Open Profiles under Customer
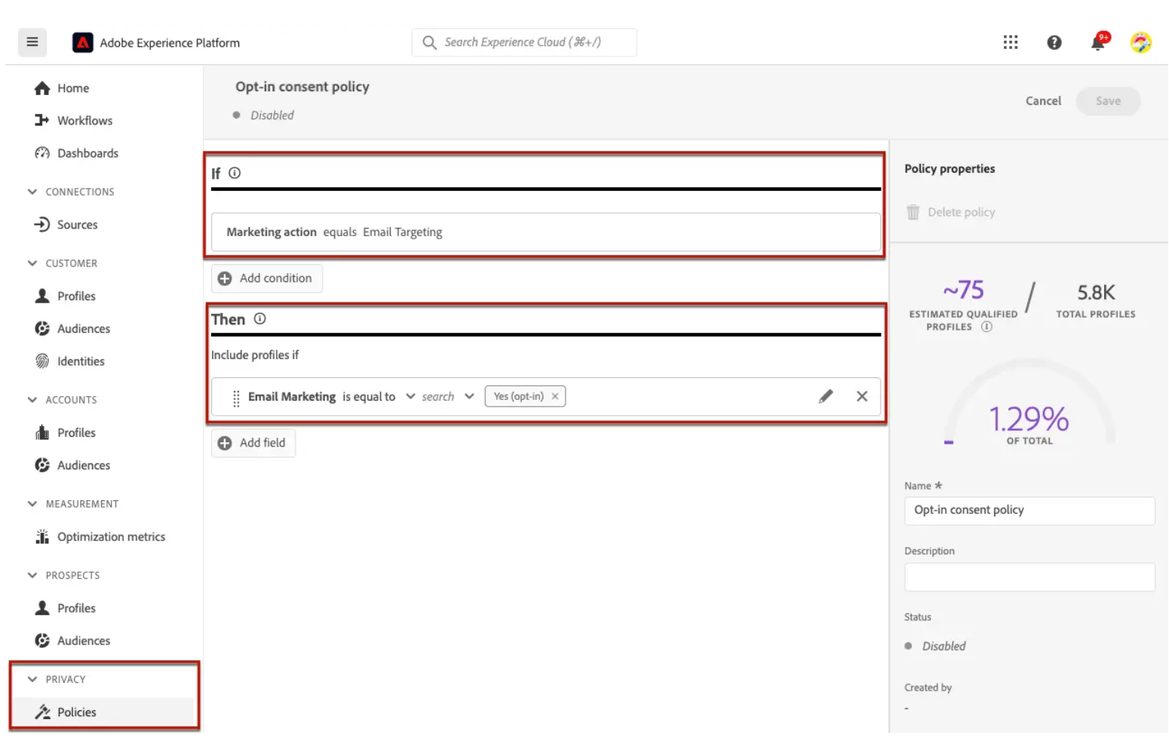Screen dimensions: 1169x744 pyautogui.click(x=65, y=296)
